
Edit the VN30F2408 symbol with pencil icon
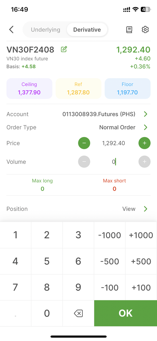(64, 49)
